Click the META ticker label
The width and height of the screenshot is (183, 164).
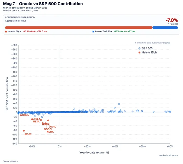36,122
